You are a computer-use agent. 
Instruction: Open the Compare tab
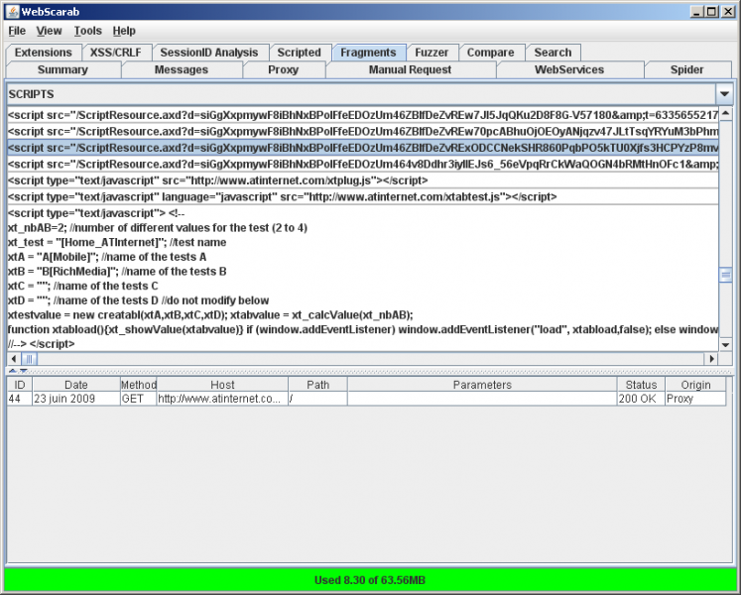(x=491, y=53)
